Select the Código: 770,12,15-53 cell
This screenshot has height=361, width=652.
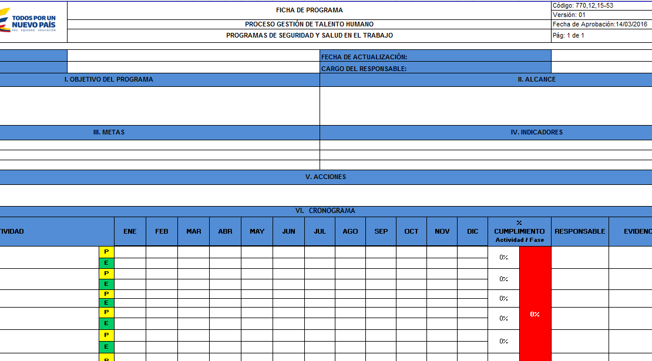601,6
